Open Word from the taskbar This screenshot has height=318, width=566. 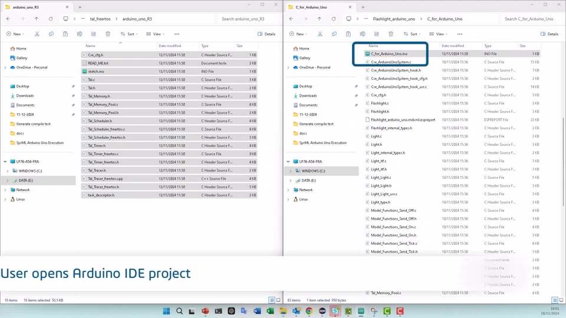tap(257, 311)
